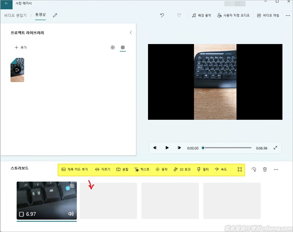Open top-right more options menu
Image resolution: width=293 pixels, height=232 pixels.
(x=288, y=15)
